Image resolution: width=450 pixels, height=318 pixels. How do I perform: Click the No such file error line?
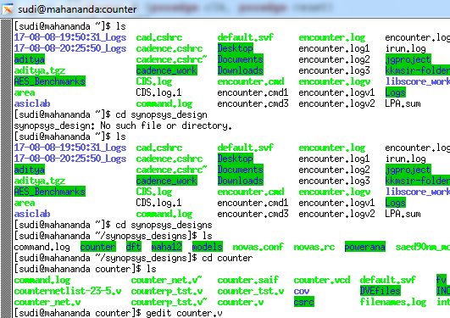pyautogui.click(x=123, y=126)
